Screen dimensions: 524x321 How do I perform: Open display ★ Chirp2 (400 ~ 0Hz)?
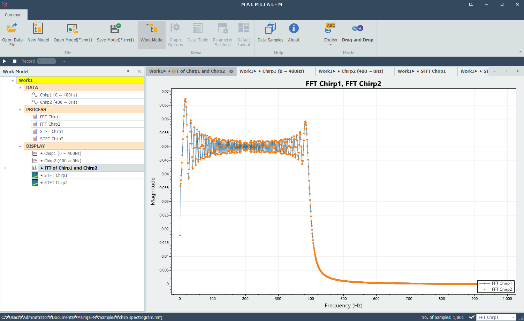coord(88,161)
